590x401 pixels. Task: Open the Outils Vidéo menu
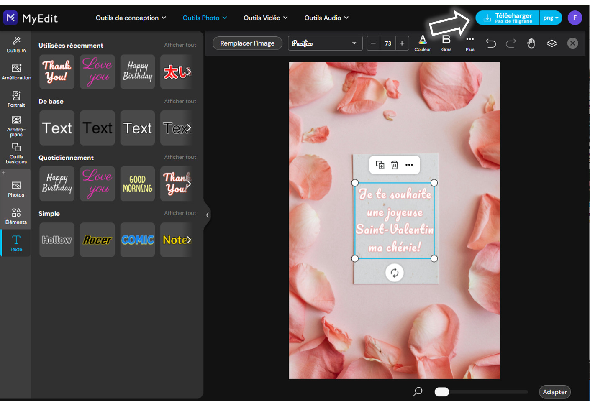pos(265,18)
